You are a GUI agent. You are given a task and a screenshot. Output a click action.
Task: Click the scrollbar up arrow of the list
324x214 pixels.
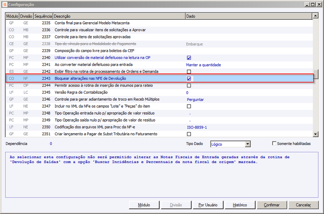coord(315,16)
